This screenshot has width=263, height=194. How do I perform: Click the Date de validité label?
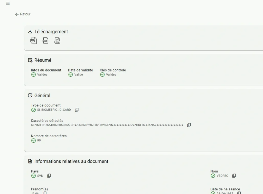[80, 70]
